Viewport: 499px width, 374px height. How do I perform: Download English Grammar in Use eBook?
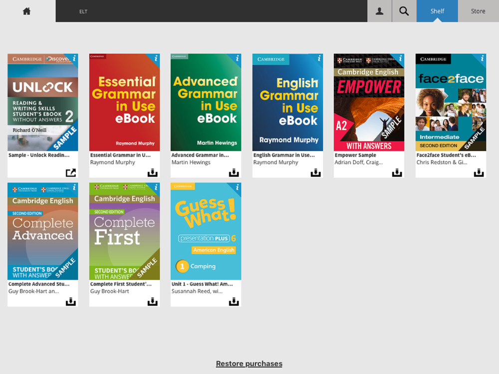316,173
